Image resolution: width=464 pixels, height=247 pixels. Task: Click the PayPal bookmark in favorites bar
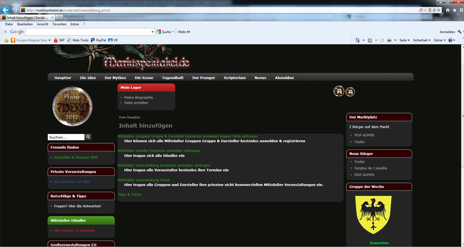[x=99, y=40]
